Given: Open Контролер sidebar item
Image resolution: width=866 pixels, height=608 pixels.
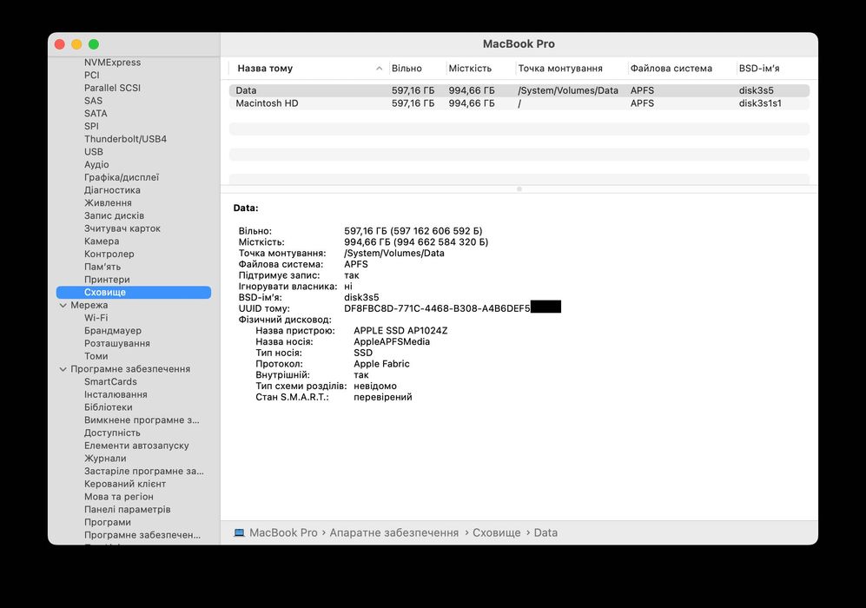Looking at the screenshot, I should click(109, 254).
